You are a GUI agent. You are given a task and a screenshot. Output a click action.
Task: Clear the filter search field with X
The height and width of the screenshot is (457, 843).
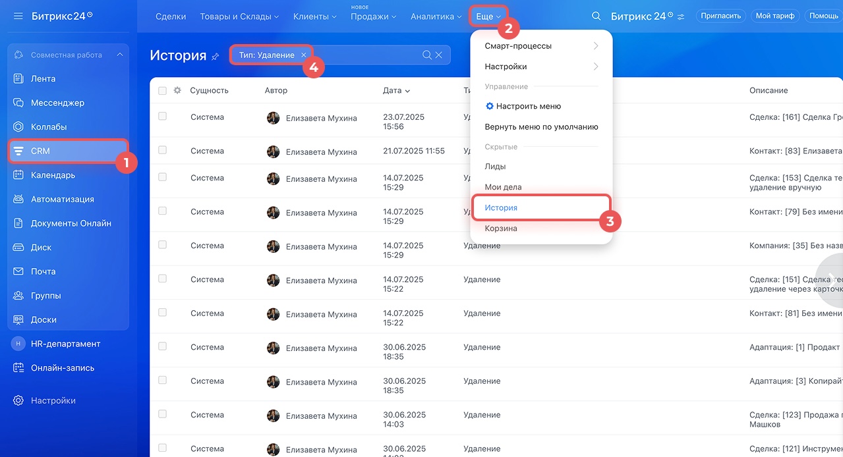[439, 55]
